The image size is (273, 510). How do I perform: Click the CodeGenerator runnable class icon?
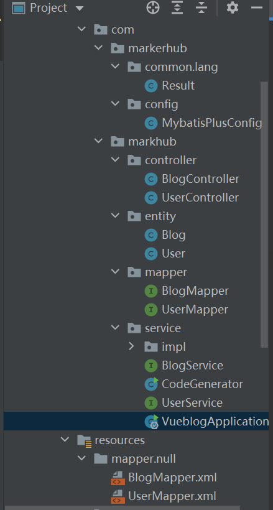tap(151, 384)
